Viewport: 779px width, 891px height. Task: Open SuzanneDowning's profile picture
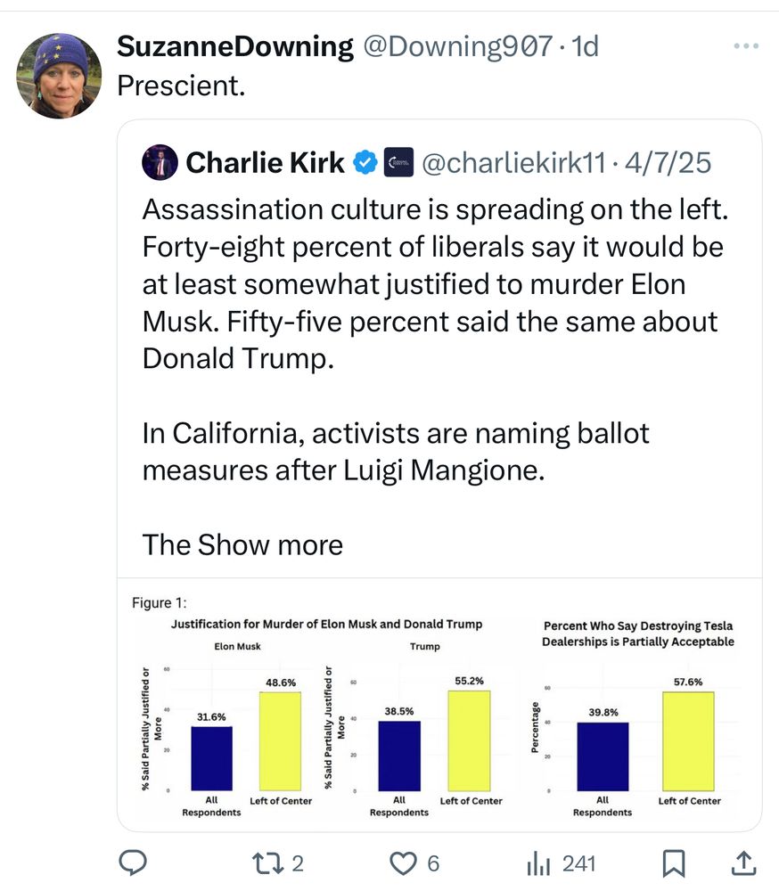point(60,76)
